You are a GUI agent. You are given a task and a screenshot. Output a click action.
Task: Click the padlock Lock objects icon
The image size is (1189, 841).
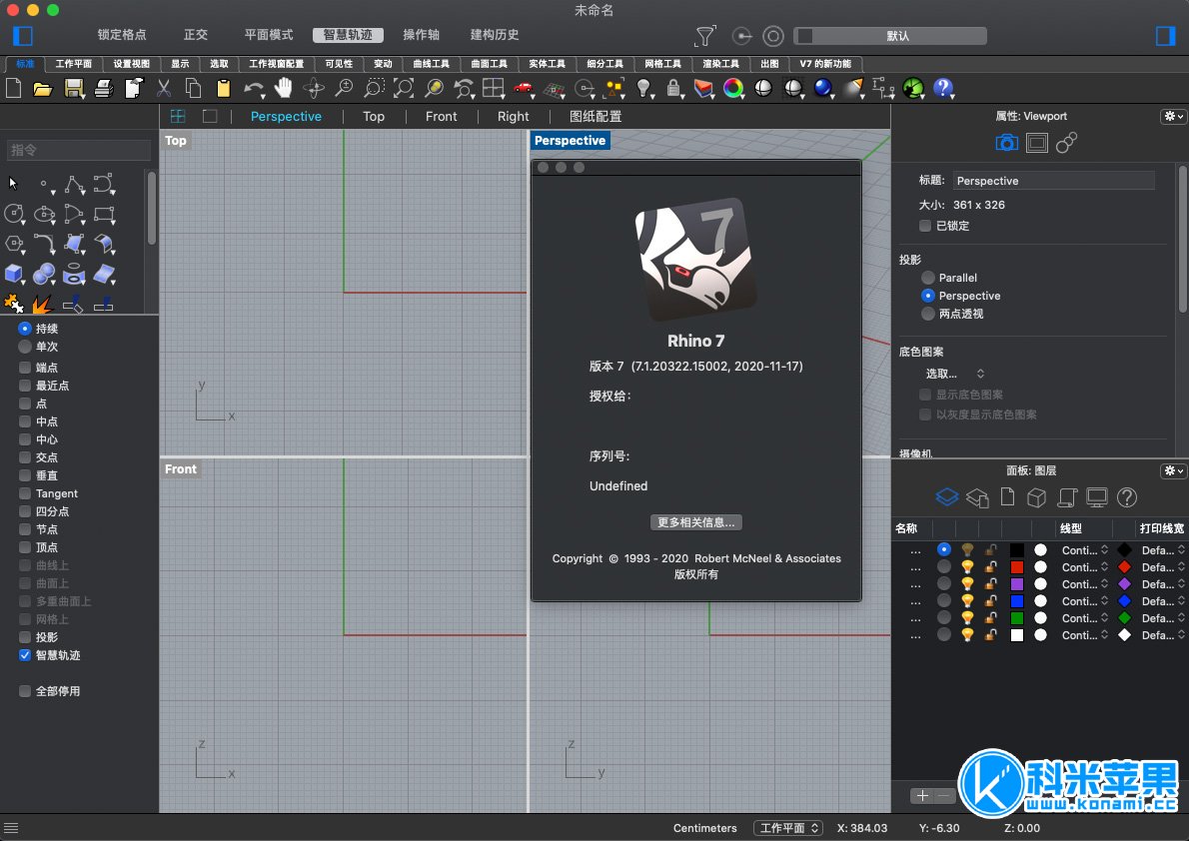672,88
